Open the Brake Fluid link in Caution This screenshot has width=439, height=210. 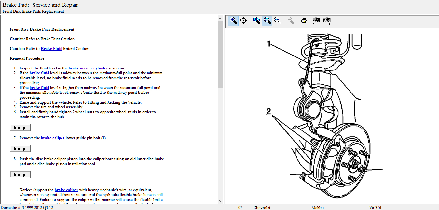pyautogui.click(x=51, y=49)
